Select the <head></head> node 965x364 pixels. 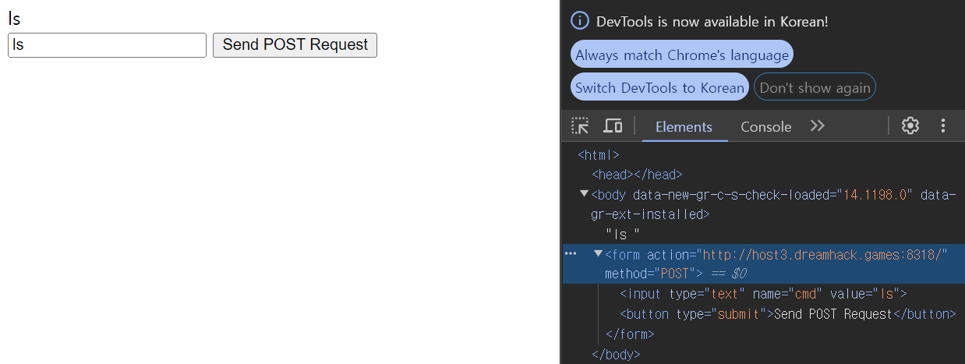click(x=637, y=175)
